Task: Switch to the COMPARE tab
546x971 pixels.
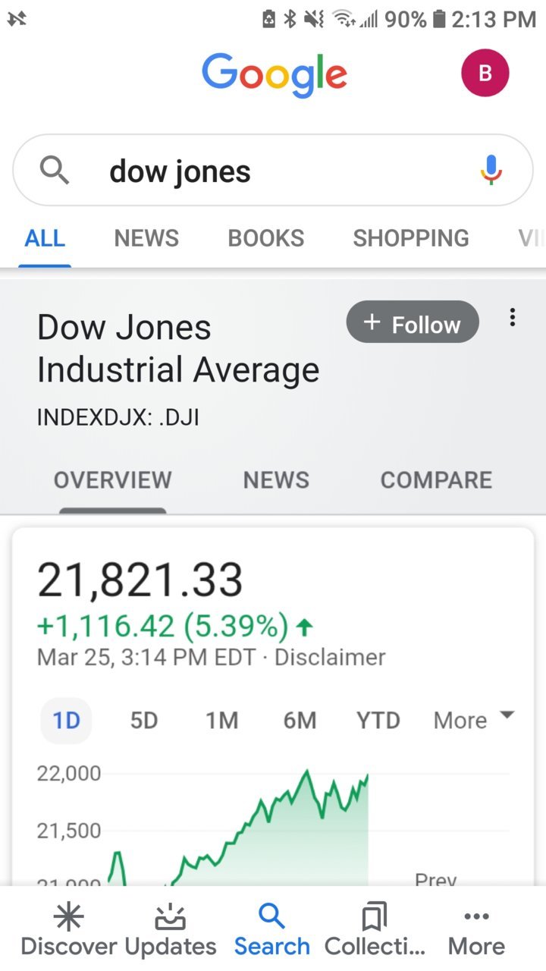Action: click(436, 480)
